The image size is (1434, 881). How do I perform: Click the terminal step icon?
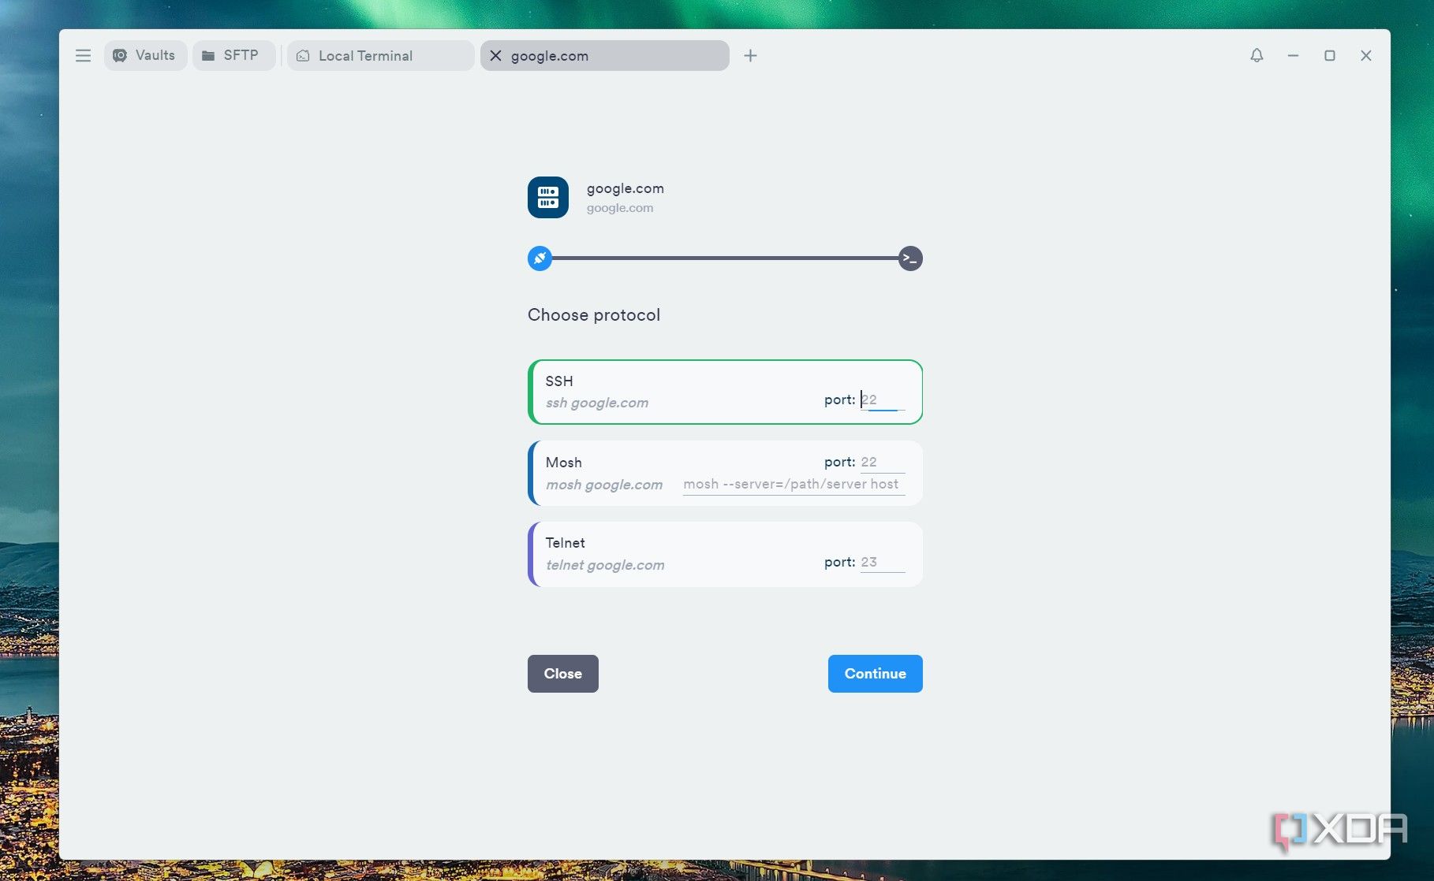(910, 258)
